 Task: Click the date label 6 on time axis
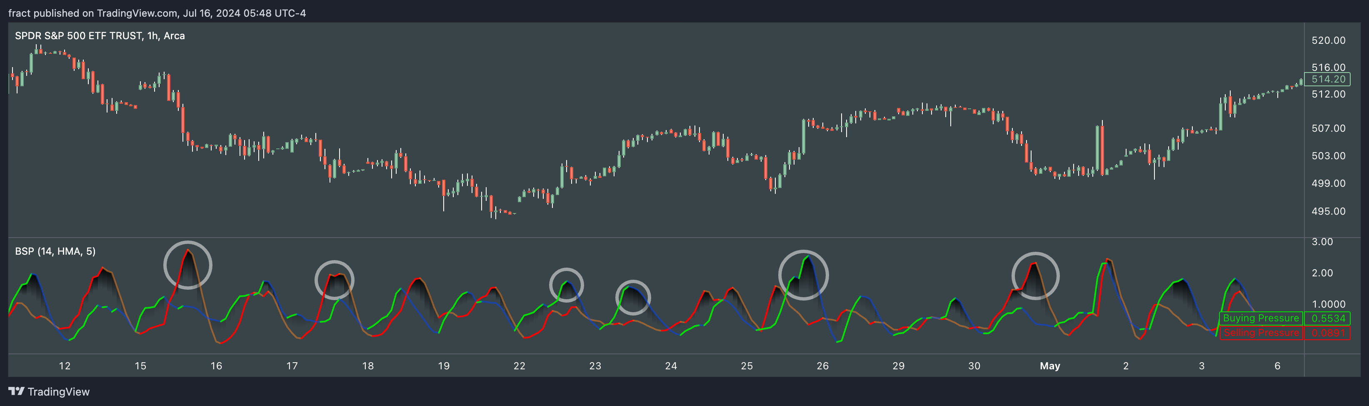(x=1278, y=366)
